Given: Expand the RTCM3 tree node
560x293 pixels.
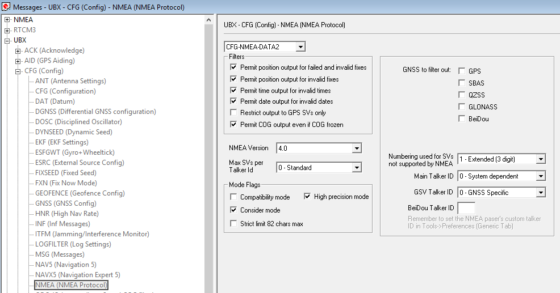Looking at the screenshot, I should [7, 30].
